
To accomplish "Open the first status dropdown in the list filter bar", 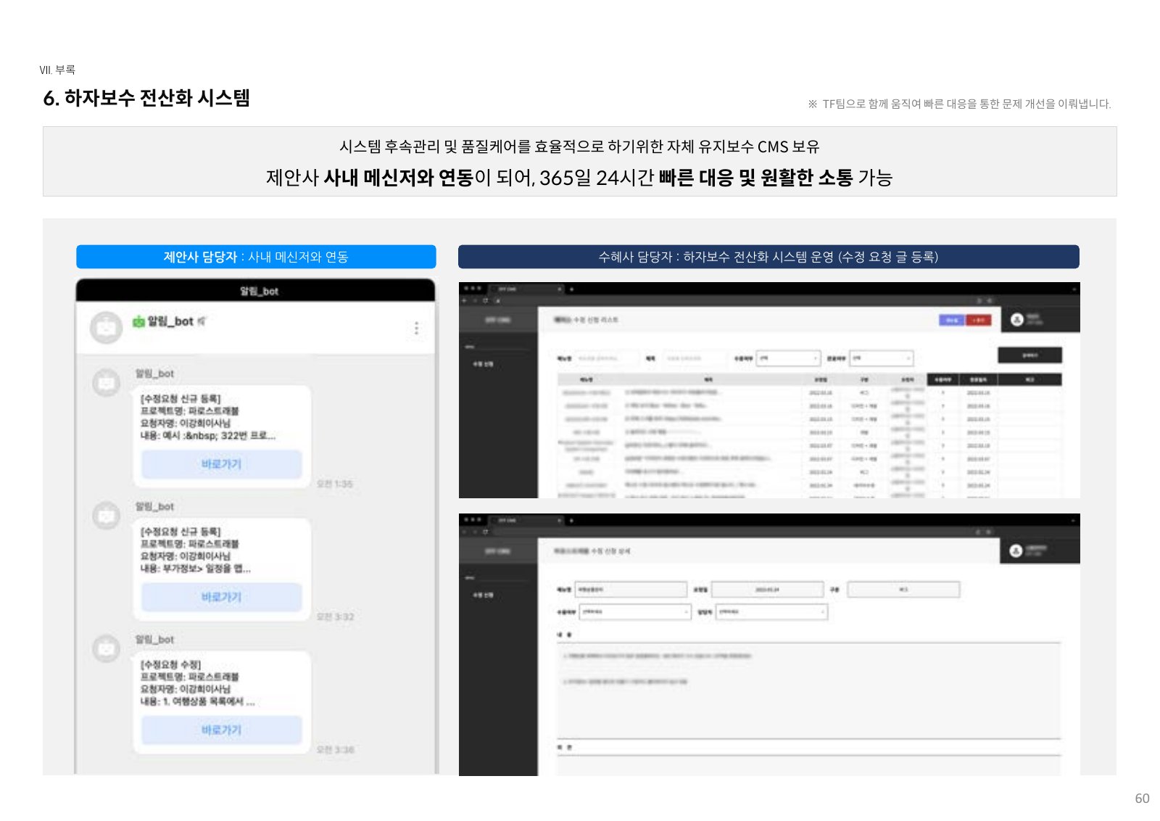I will [789, 358].
